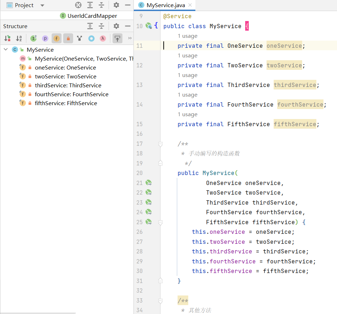
Task: Collapse all nodes in the Structure panel
Action: click(101, 26)
